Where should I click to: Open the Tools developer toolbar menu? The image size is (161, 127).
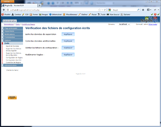tap(102, 14)
